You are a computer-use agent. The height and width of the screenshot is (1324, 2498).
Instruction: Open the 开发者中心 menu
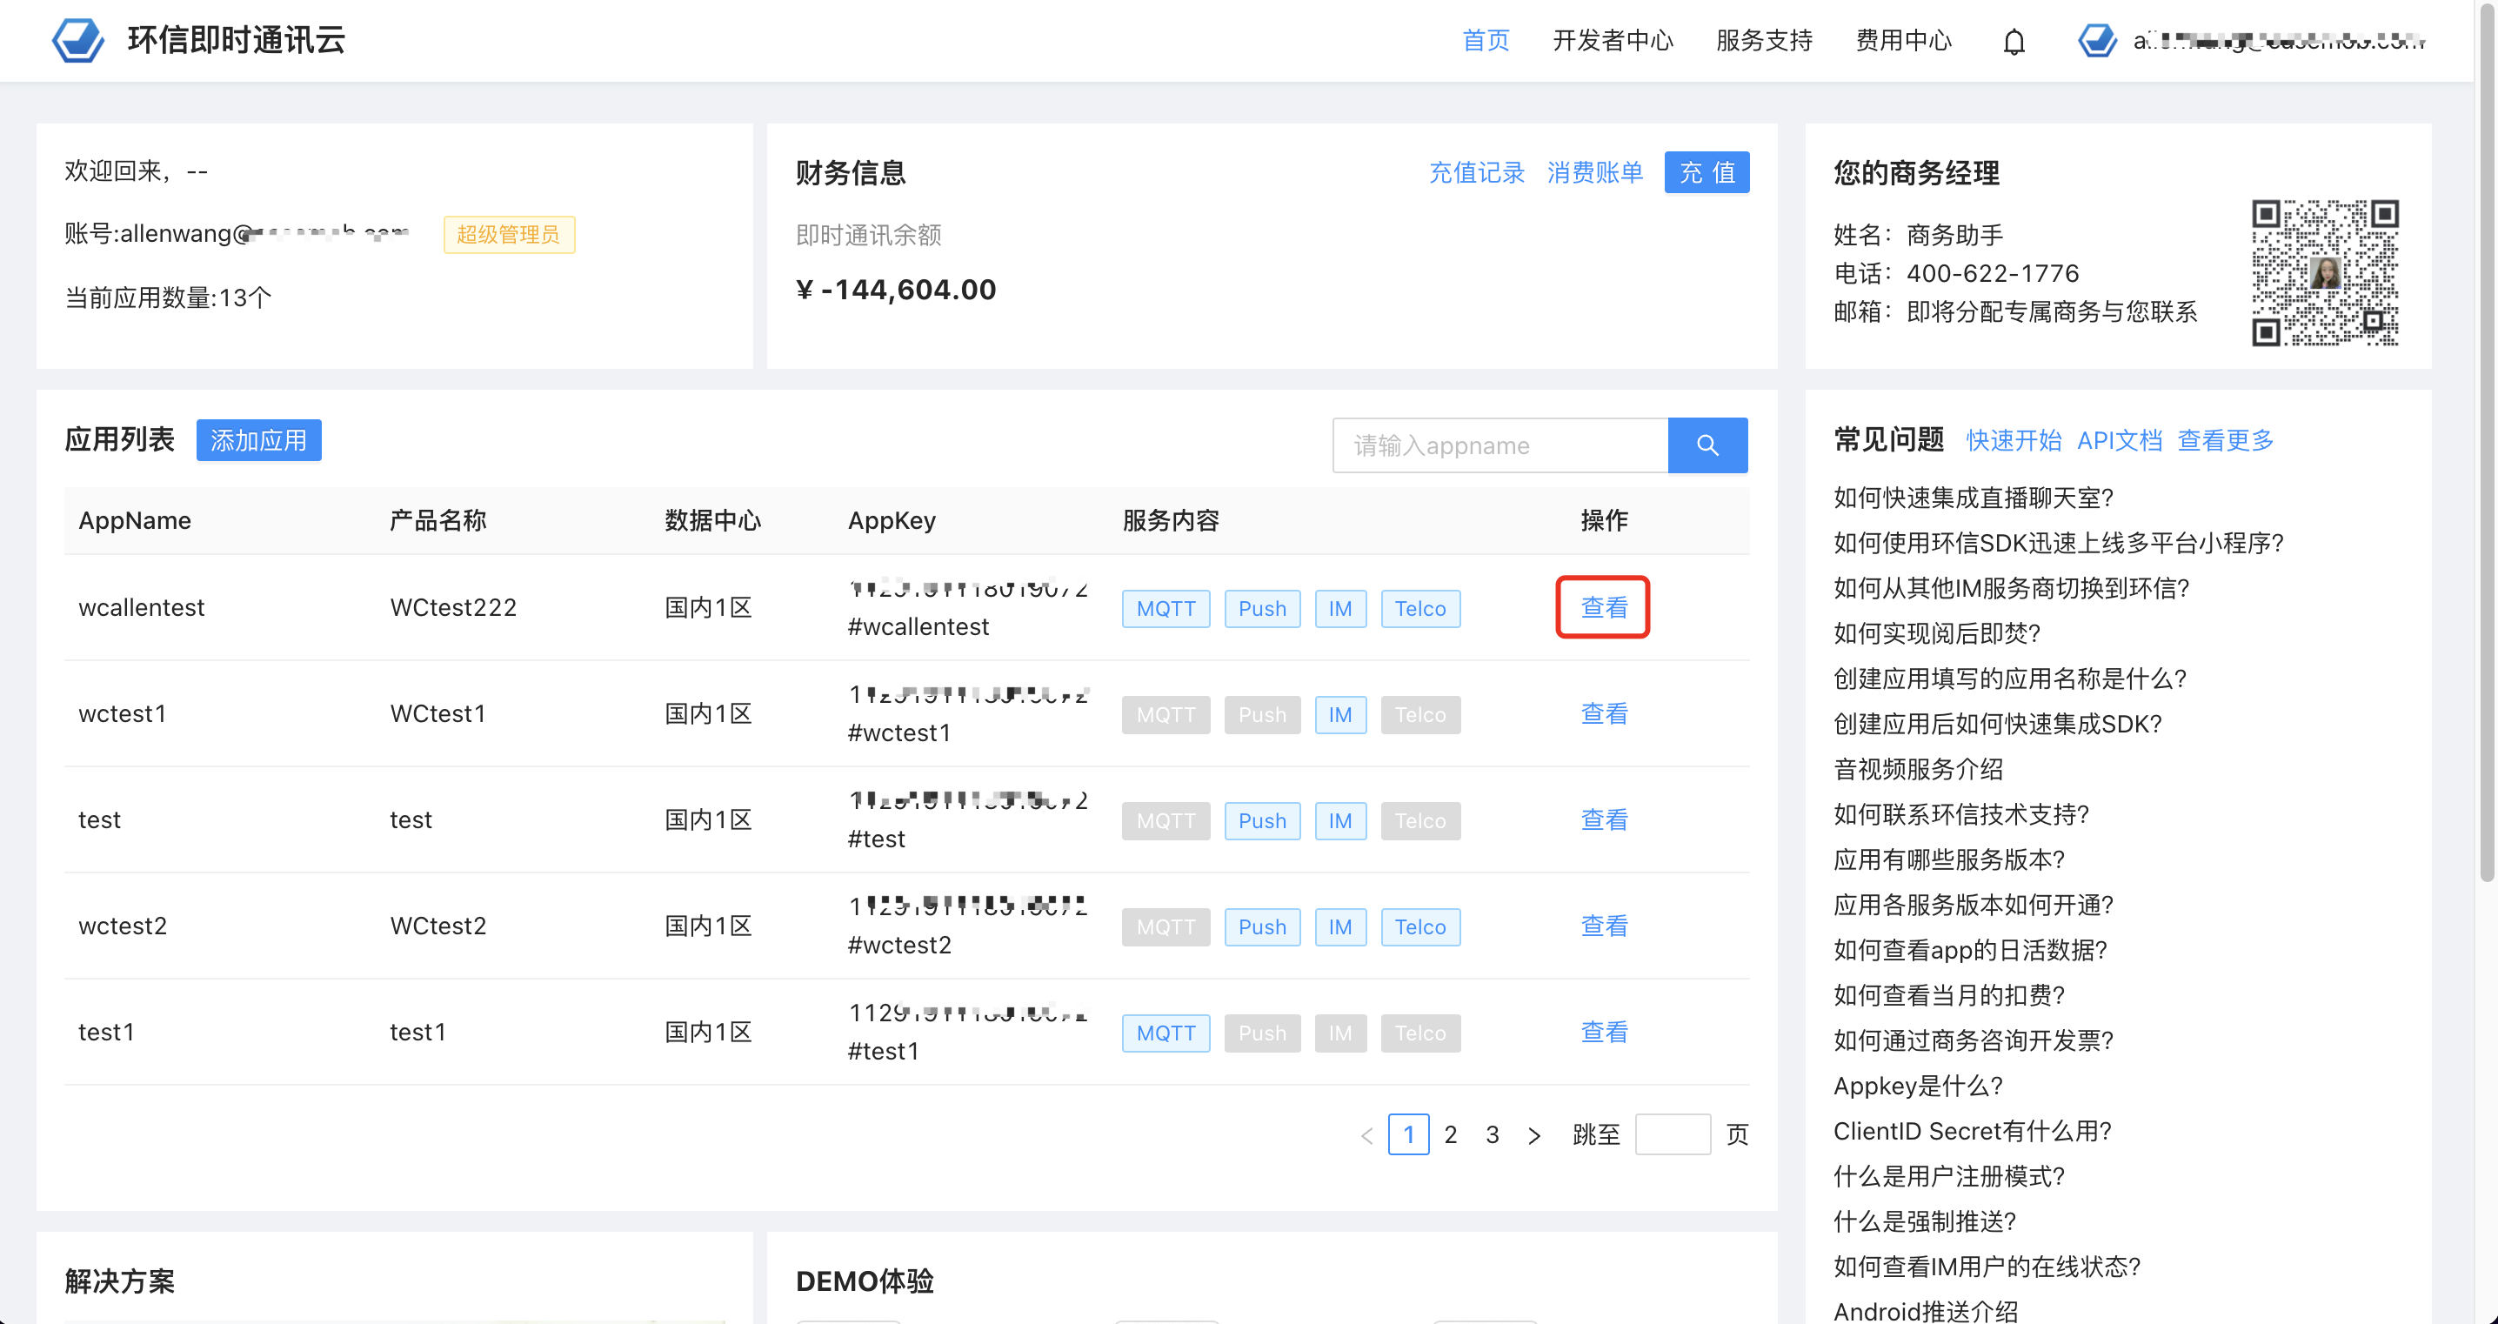(1613, 41)
